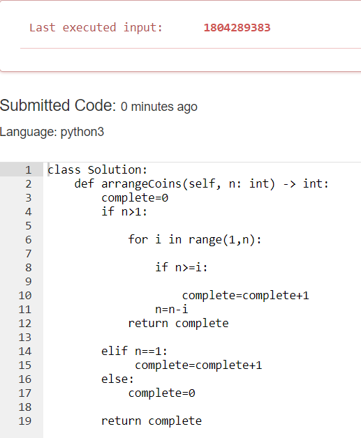Click the 'Last executed input:' label
The width and height of the screenshot is (361, 438).
96,28
